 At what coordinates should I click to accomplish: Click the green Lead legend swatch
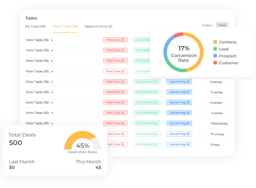(x=215, y=49)
